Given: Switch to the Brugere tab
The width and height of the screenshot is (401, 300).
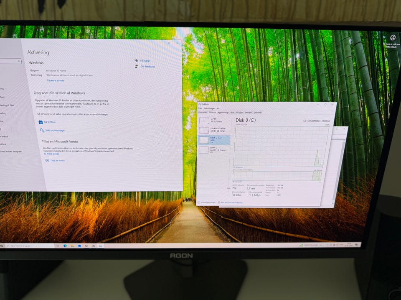Looking at the screenshot, I should pos(240,112).
